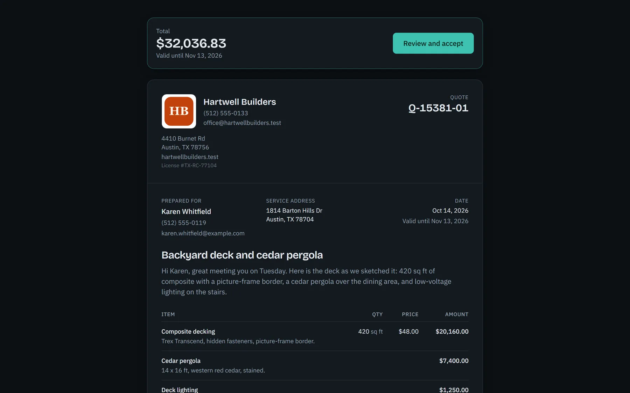Click the Cedar pergola amount $7,400.00
This screenshot has width=630, height=393.
point(454,361)
